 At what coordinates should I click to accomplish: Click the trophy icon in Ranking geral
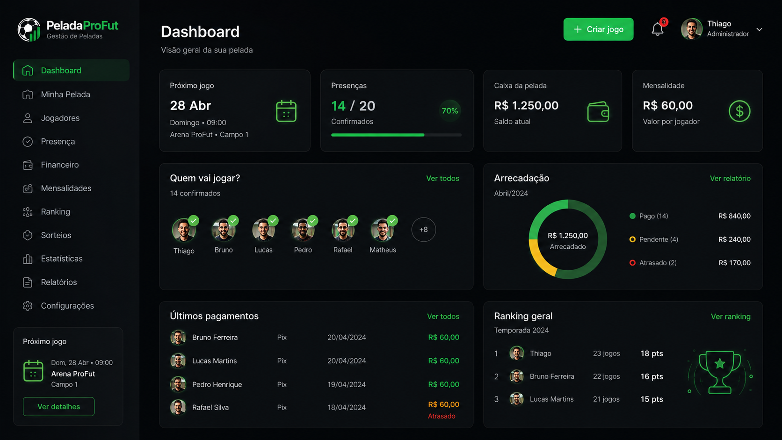point(720,372)
